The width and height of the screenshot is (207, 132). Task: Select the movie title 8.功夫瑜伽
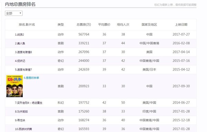(21, 112)
